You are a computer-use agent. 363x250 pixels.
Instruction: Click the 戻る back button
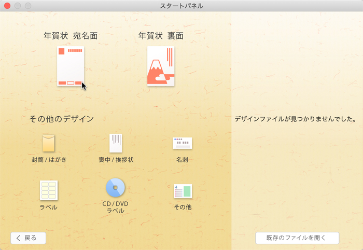pyautogui.click(x=29, y=238)
